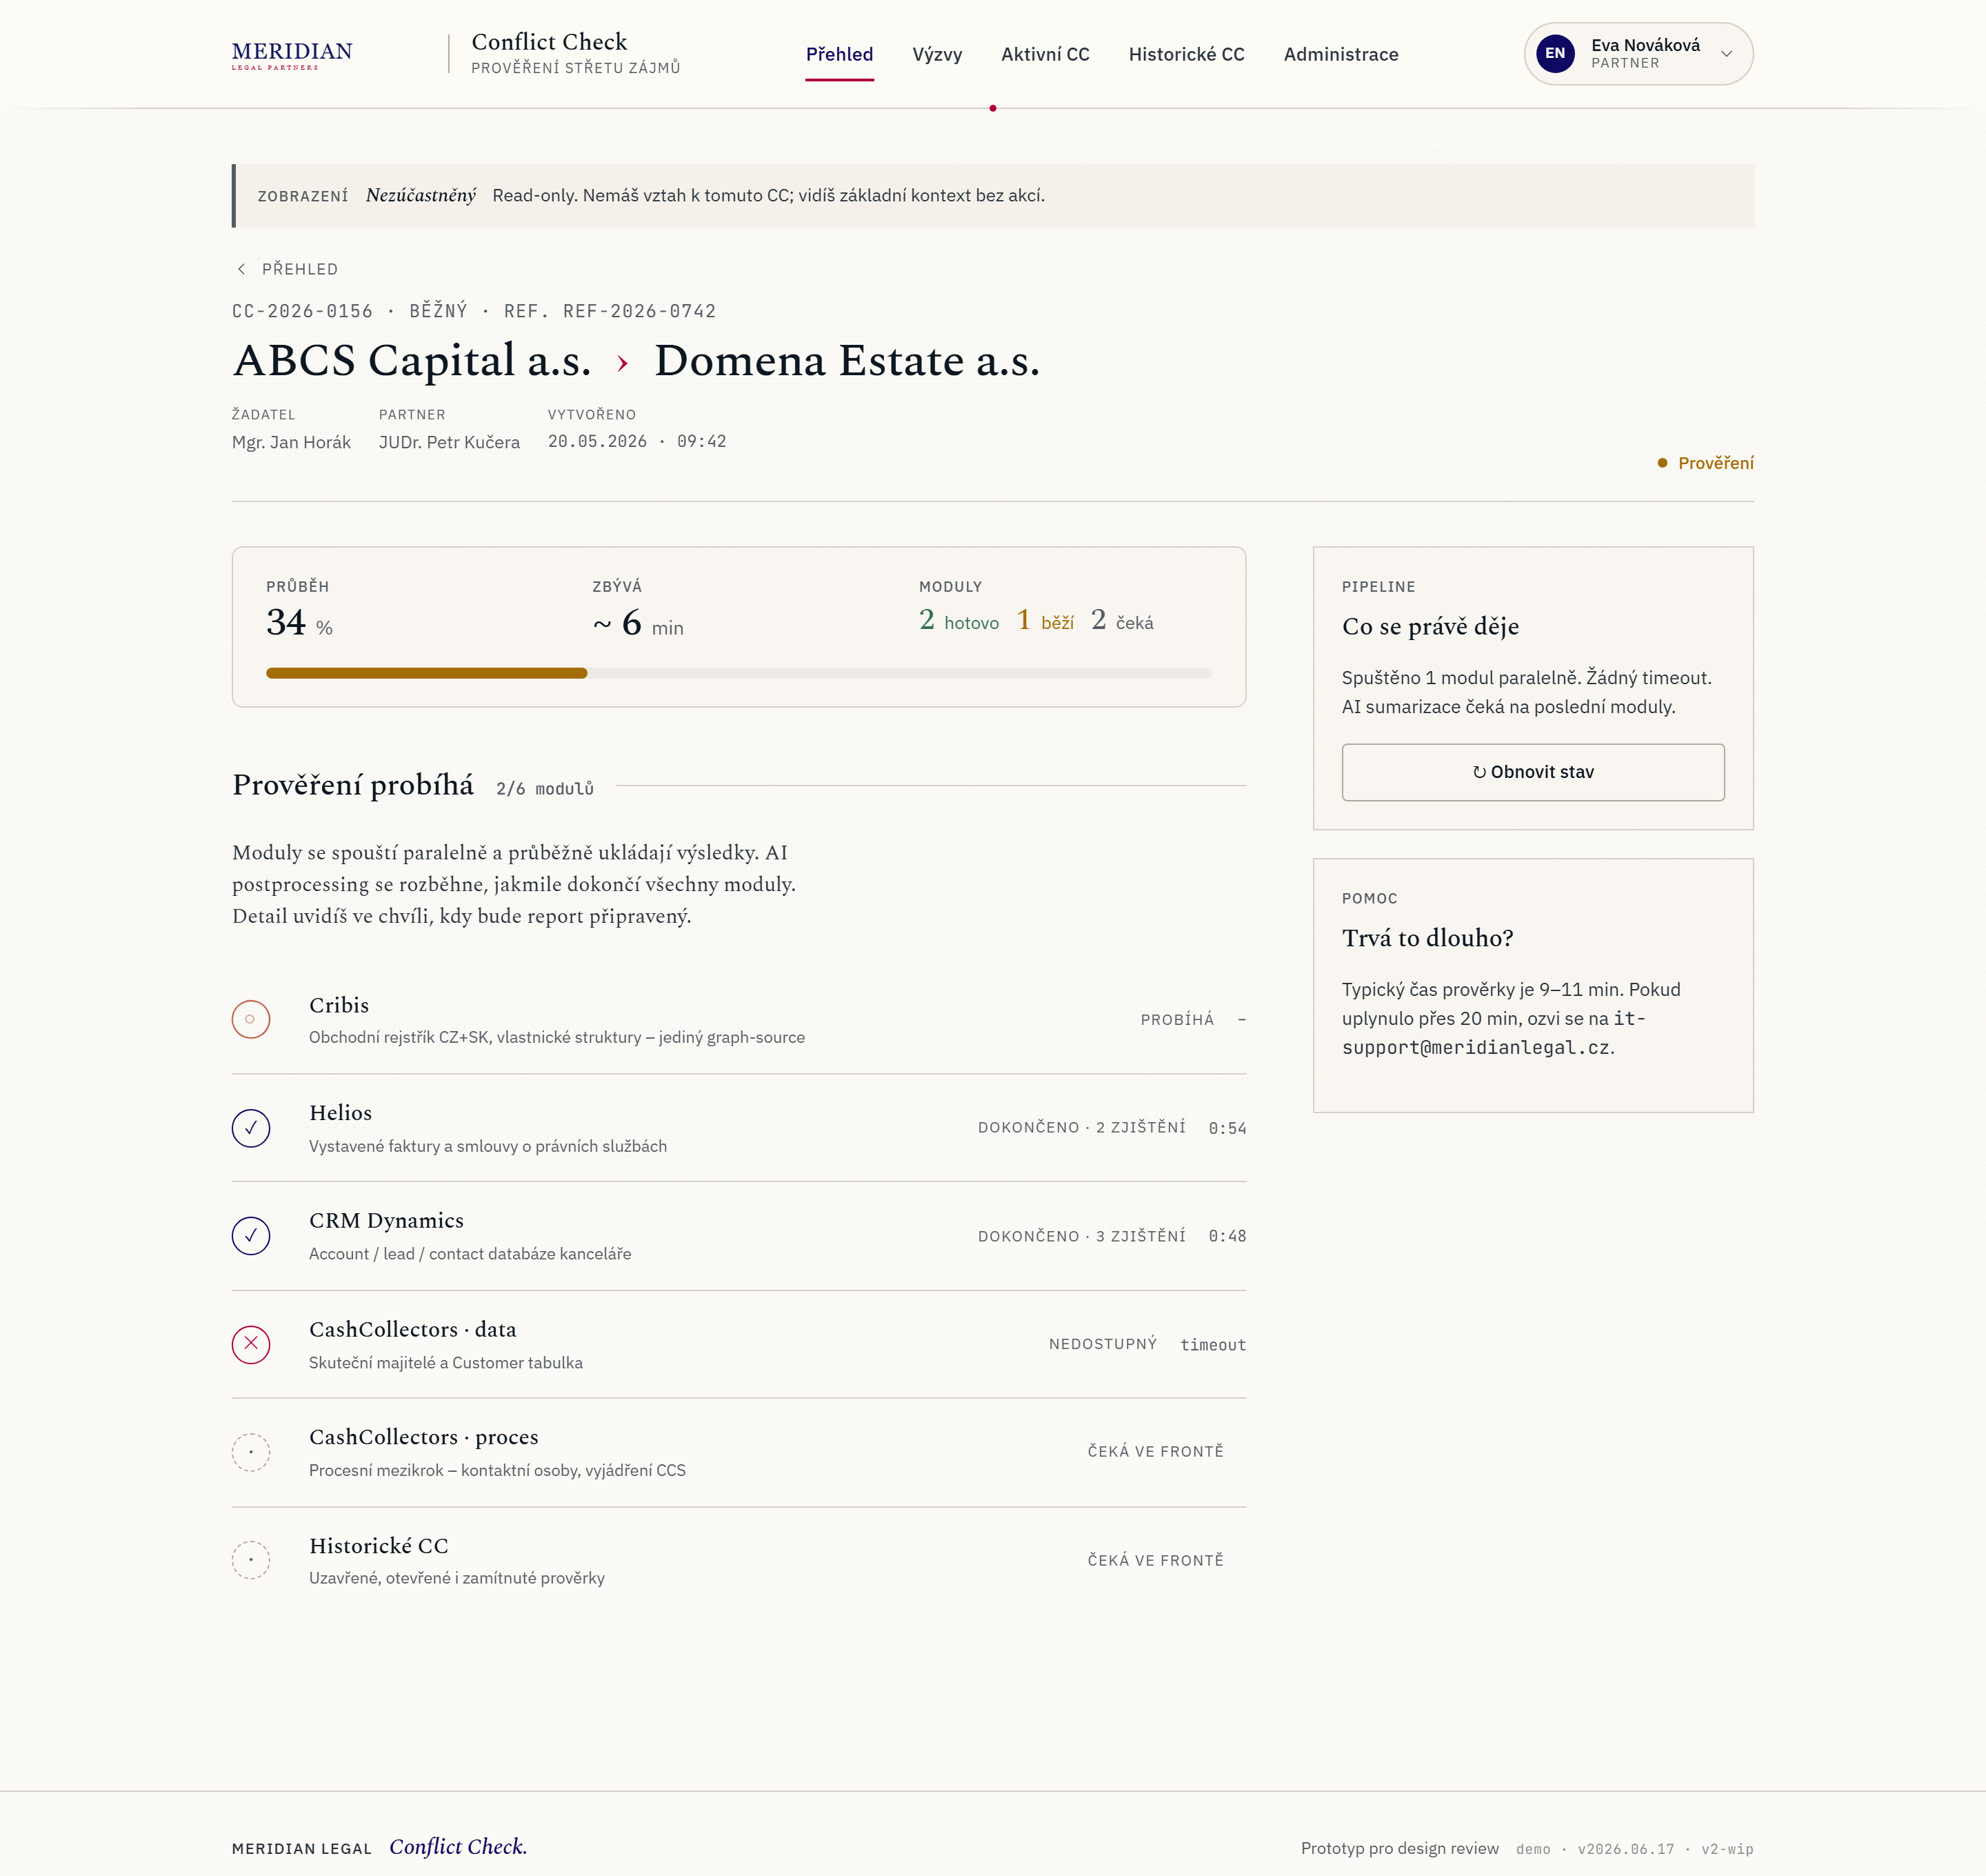This screenshot has width=1986, height=1876.
Task: Open the Cribis module row title
Action: click(339, 1005)
